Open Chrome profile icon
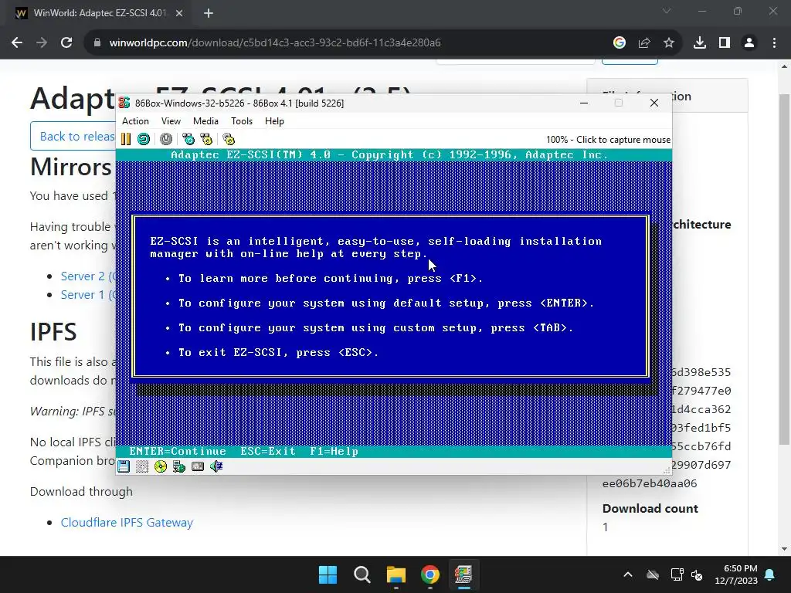This screenshot has height=593, width=791. click(x=749, y=43)
